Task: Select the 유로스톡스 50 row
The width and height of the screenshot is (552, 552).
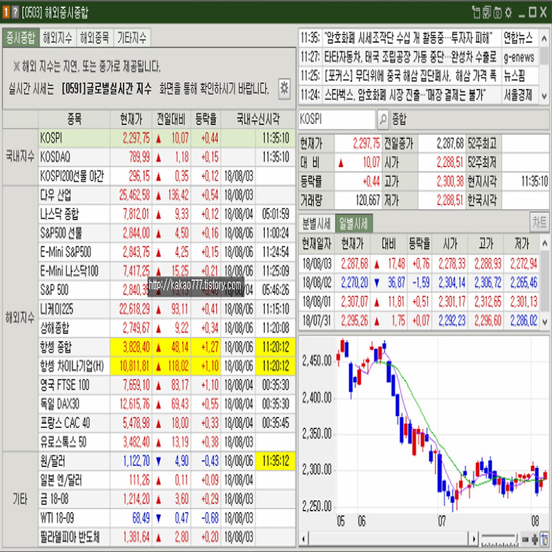Action: tap(166, 442)
